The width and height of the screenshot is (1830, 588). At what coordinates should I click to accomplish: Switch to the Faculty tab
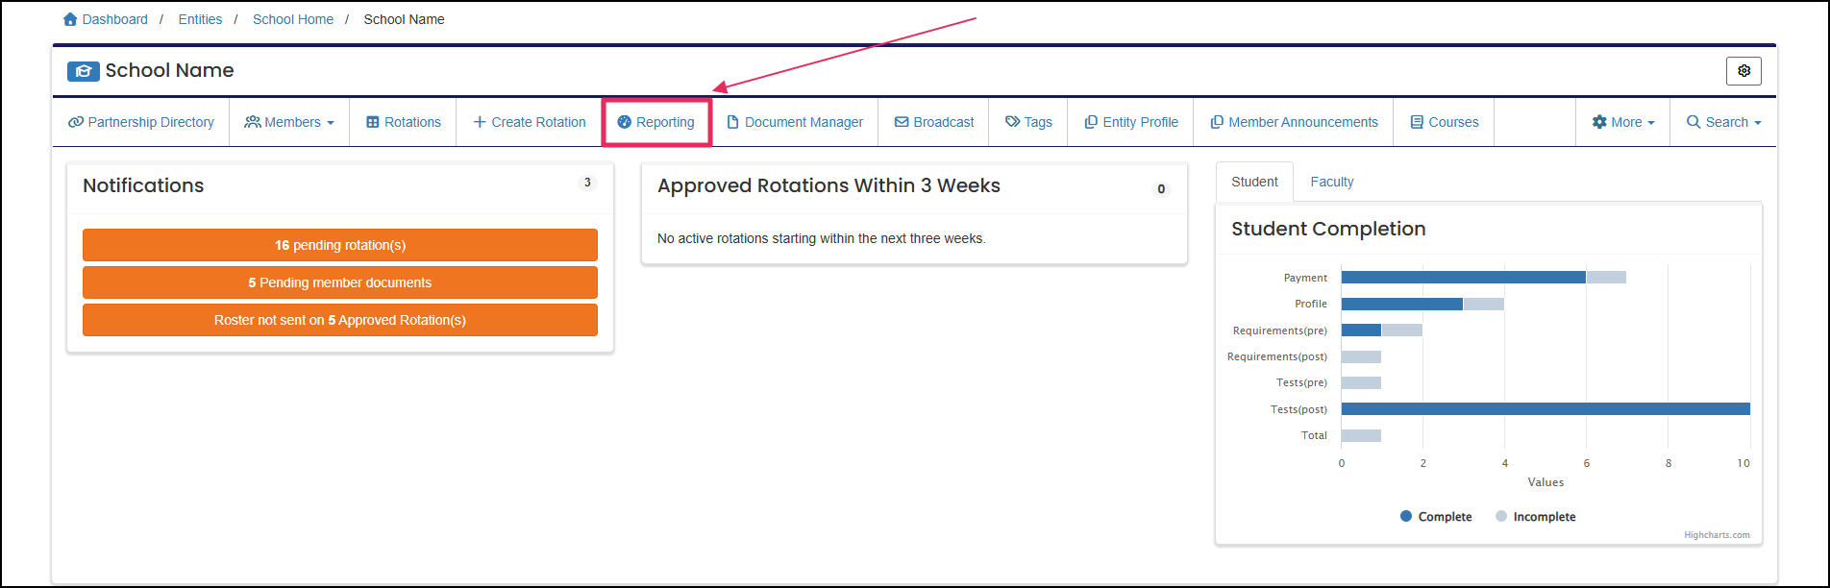pos(1332,182)
